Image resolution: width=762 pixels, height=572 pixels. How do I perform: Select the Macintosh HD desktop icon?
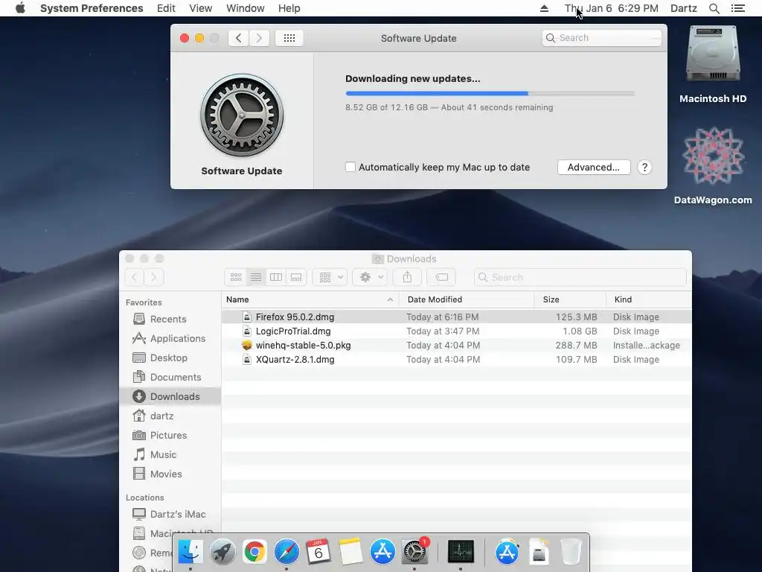pyautogui.click(x=712, y=65)
